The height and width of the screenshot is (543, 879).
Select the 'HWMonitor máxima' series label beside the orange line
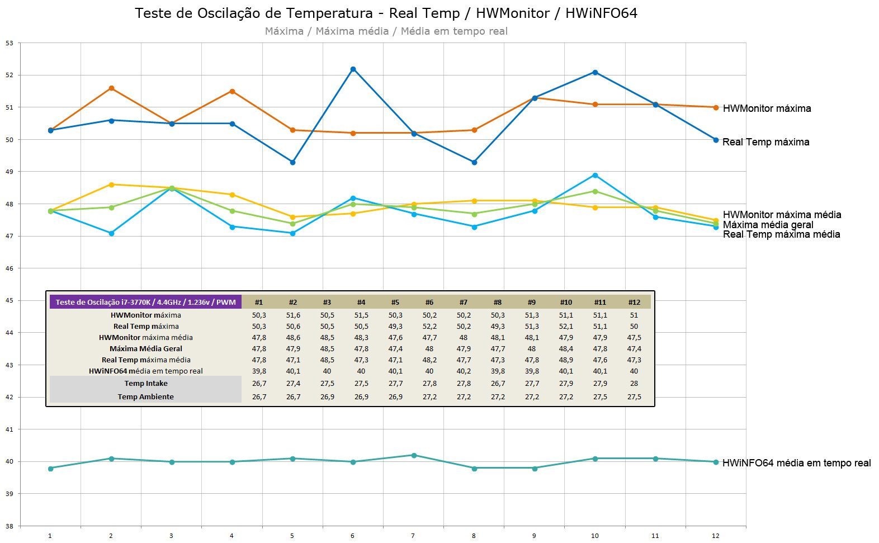(x=767, y=108)
